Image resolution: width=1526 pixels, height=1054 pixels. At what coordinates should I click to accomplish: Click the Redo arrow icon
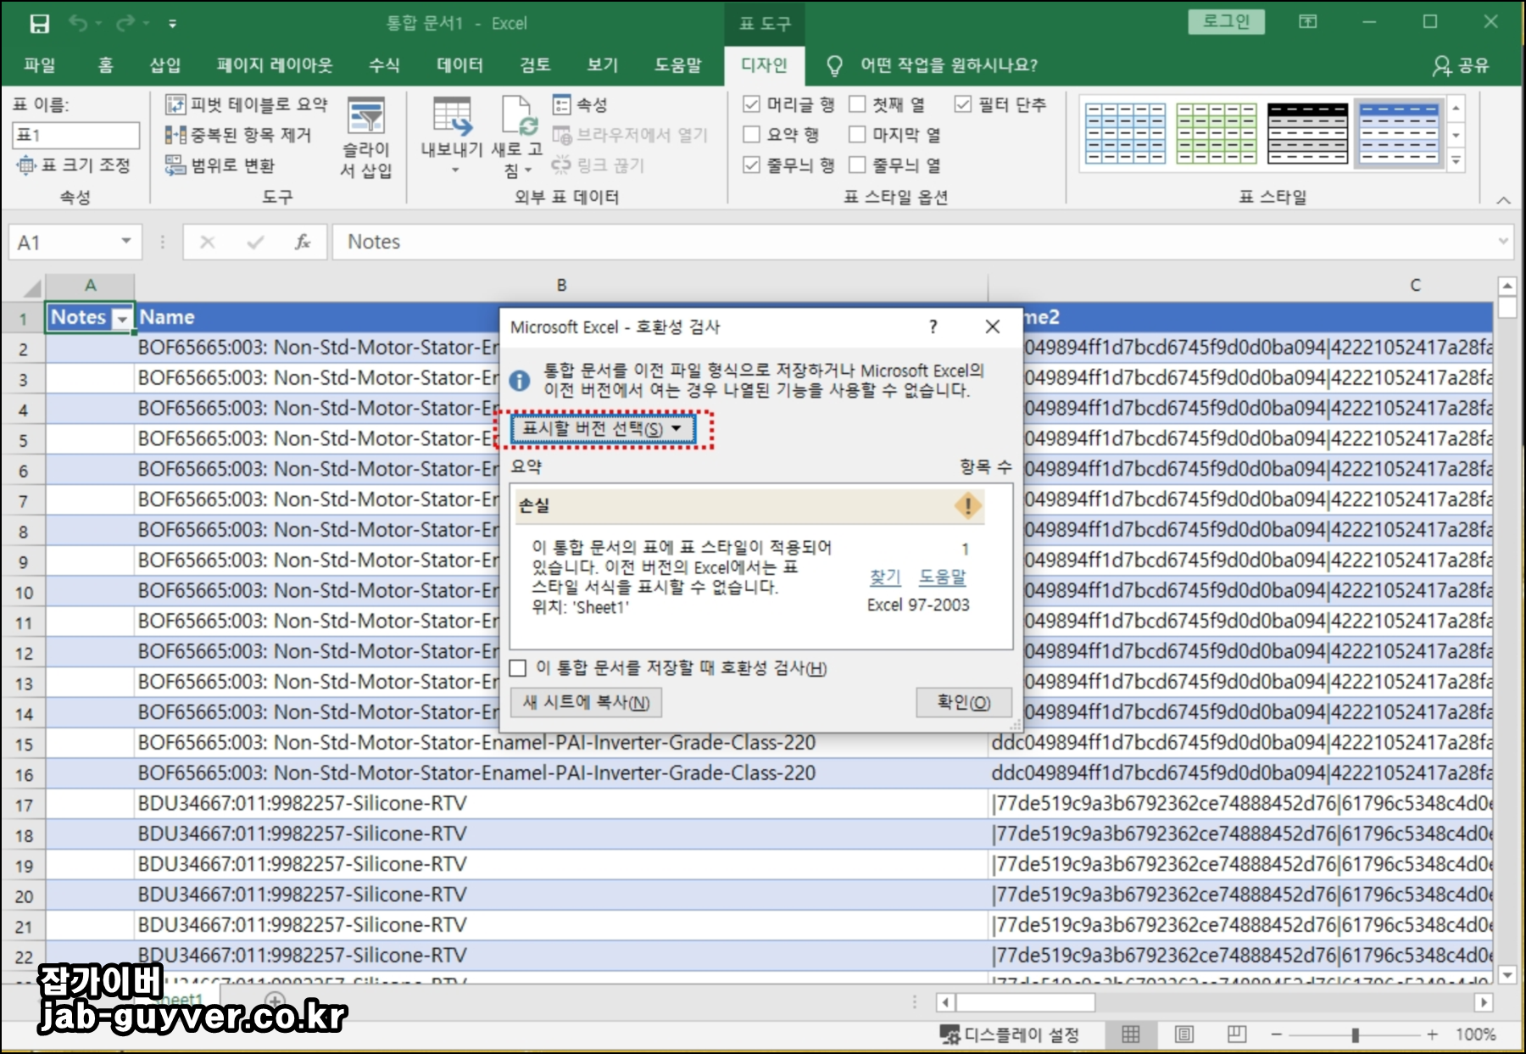coord(125,24)
